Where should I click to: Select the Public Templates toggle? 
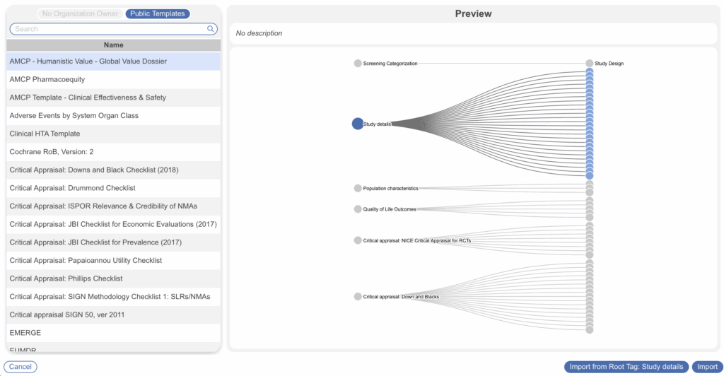click(158, 13)
